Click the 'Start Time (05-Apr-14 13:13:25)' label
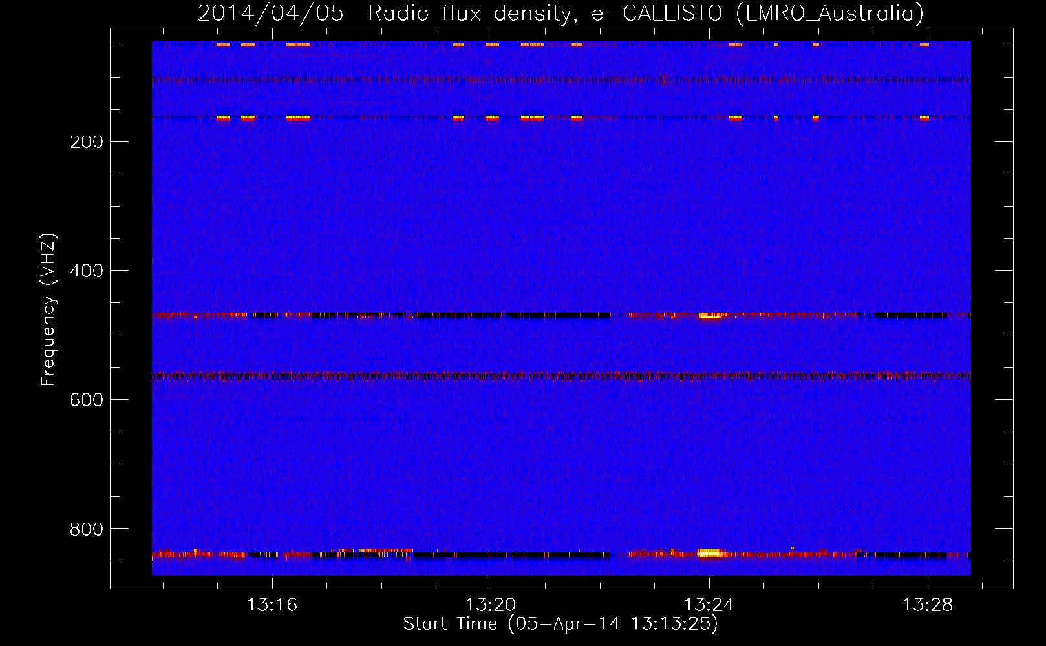 tap(560, 624)
